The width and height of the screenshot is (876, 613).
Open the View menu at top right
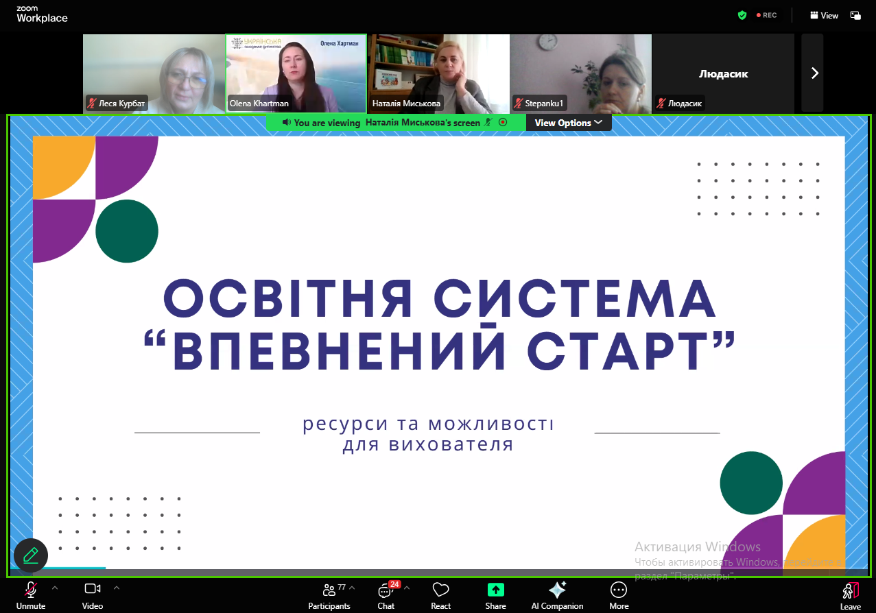point(824,15)
